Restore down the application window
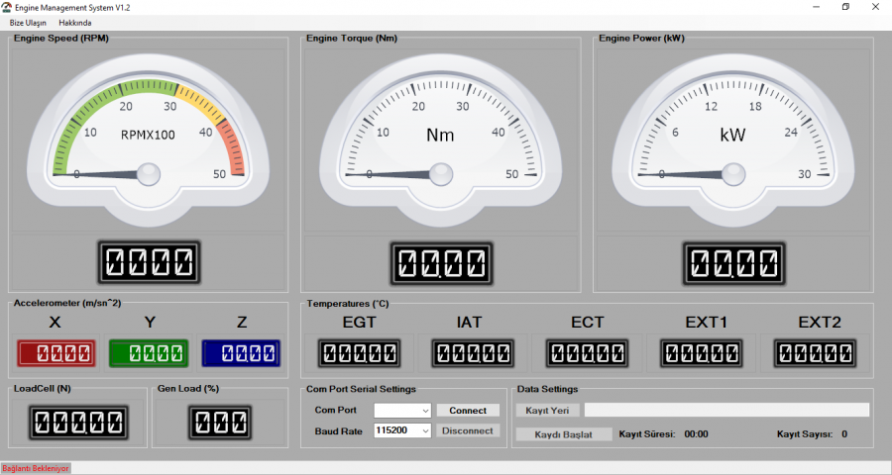The height and width of the screenshot is (475, 892). pos(846,7)
